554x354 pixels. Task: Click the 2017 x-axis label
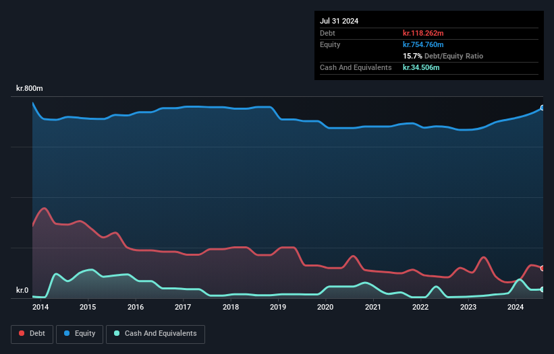pos(183,307)
